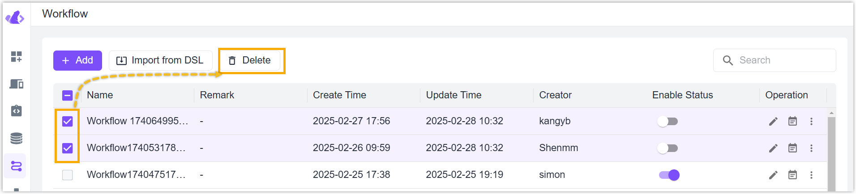Open more options menu for Shenmm row
Viewport: 856px width, 194px height.
[811, 148]
